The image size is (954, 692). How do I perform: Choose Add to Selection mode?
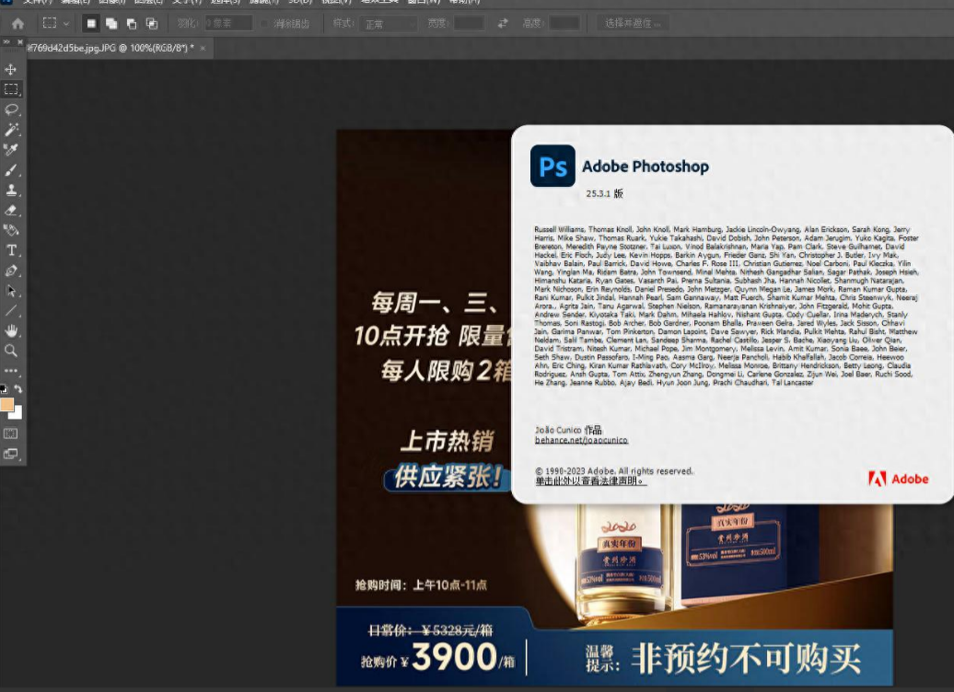(111, 24)
